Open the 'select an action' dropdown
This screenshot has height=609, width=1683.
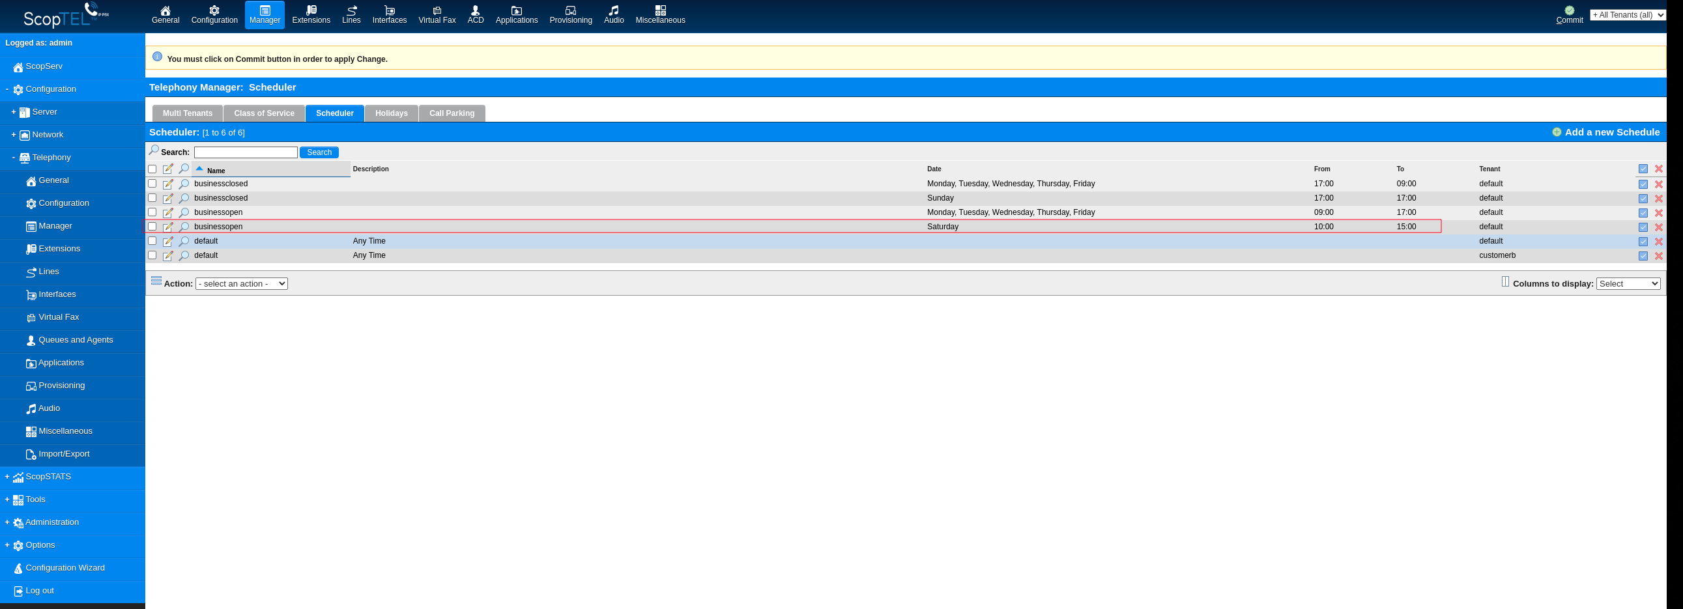241,283
